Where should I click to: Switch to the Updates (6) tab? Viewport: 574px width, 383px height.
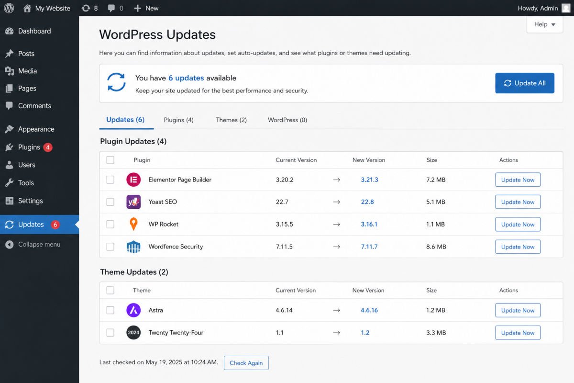pos(125,120)
